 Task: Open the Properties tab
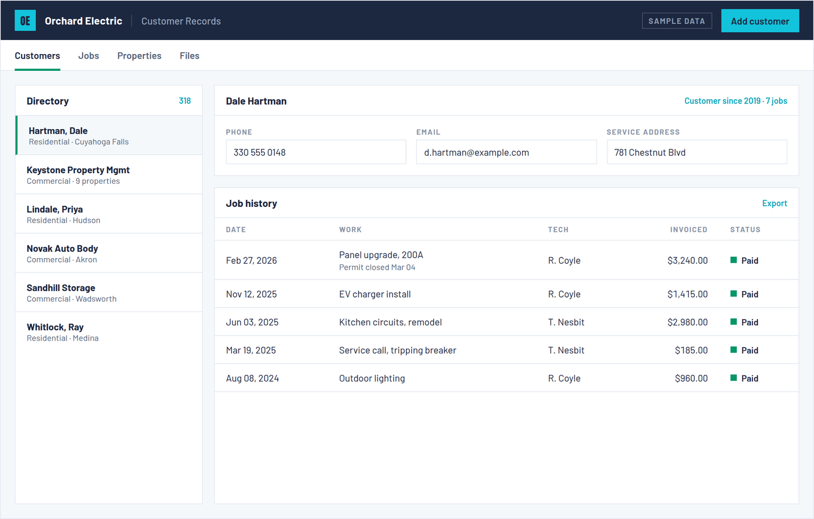click(x=140, y=56)
